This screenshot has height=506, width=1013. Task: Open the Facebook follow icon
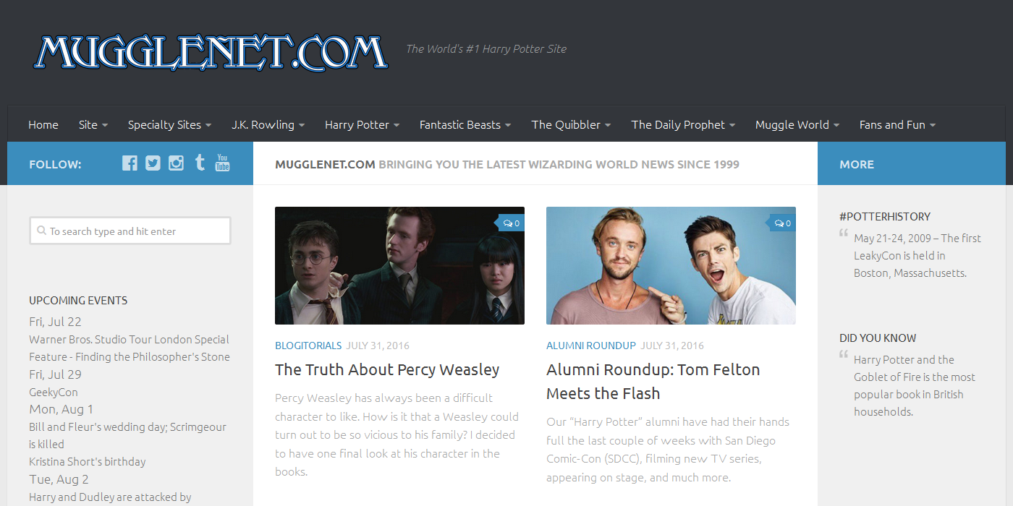[x=130, y=163]
